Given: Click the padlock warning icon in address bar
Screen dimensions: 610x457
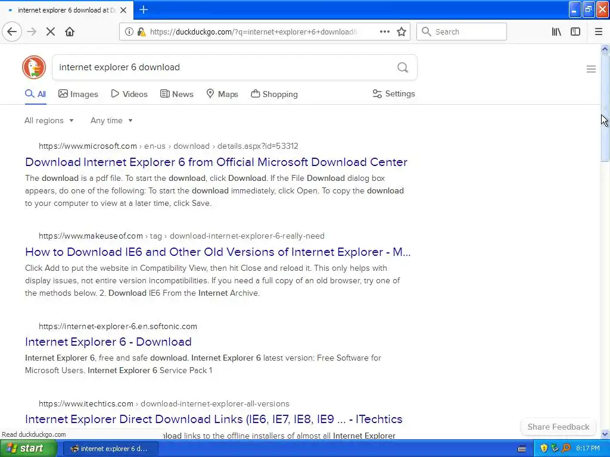Looking at the screenshot, I should point(141,32).
